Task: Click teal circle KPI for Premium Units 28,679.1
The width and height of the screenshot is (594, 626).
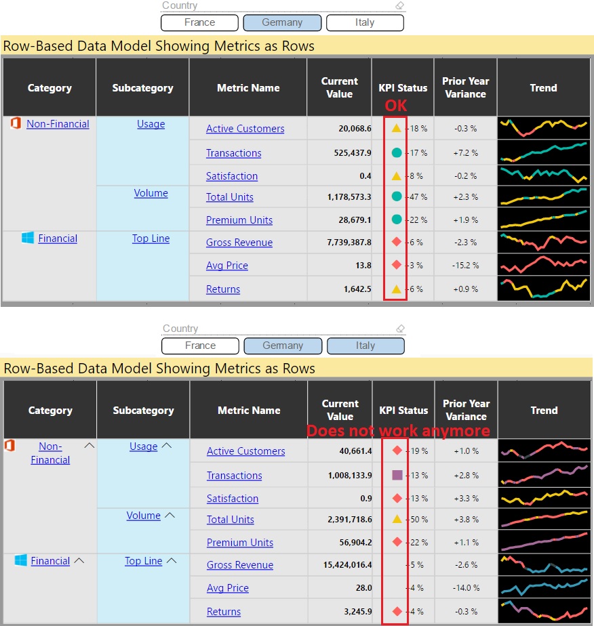Action: click(397, 220)
